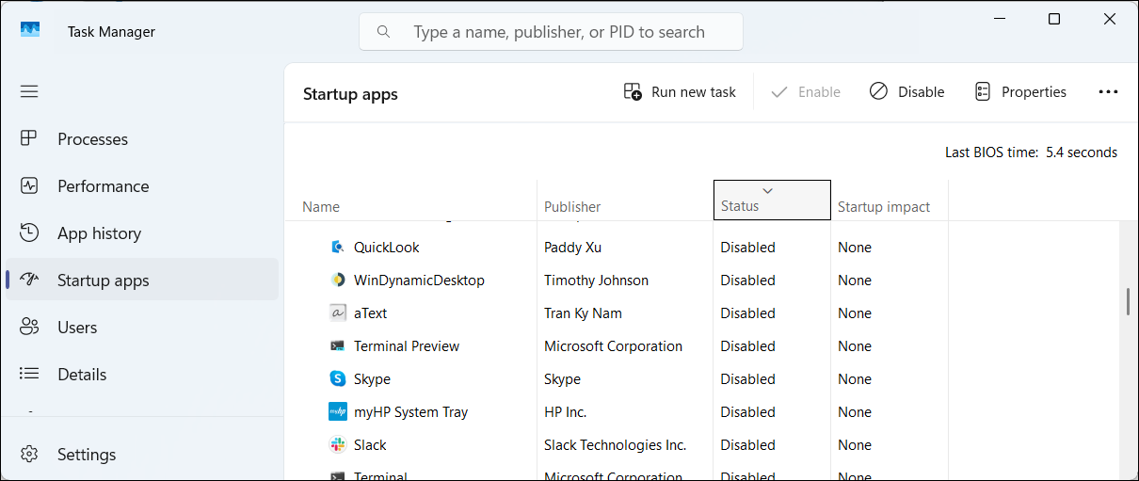Open the Details page
Viewport: 1139px width, 481px height.
coord(142,374)
